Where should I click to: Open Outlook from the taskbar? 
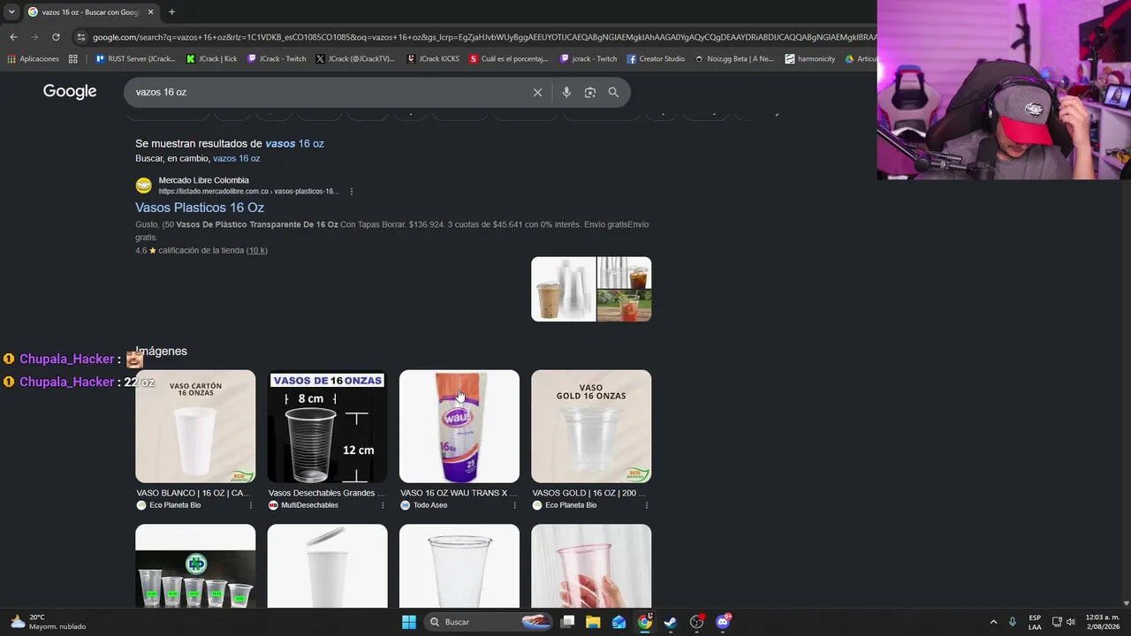[x=619, y=622]
